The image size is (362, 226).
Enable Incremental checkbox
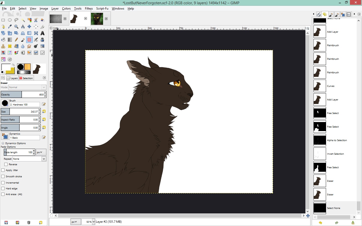coord(3,183)
